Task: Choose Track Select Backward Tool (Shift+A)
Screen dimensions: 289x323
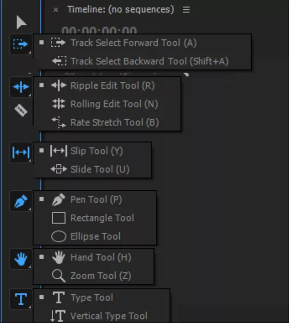Action: [x=149, y=61]
